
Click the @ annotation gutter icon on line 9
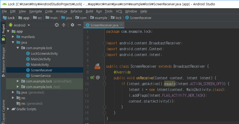(x=98, y=77)
